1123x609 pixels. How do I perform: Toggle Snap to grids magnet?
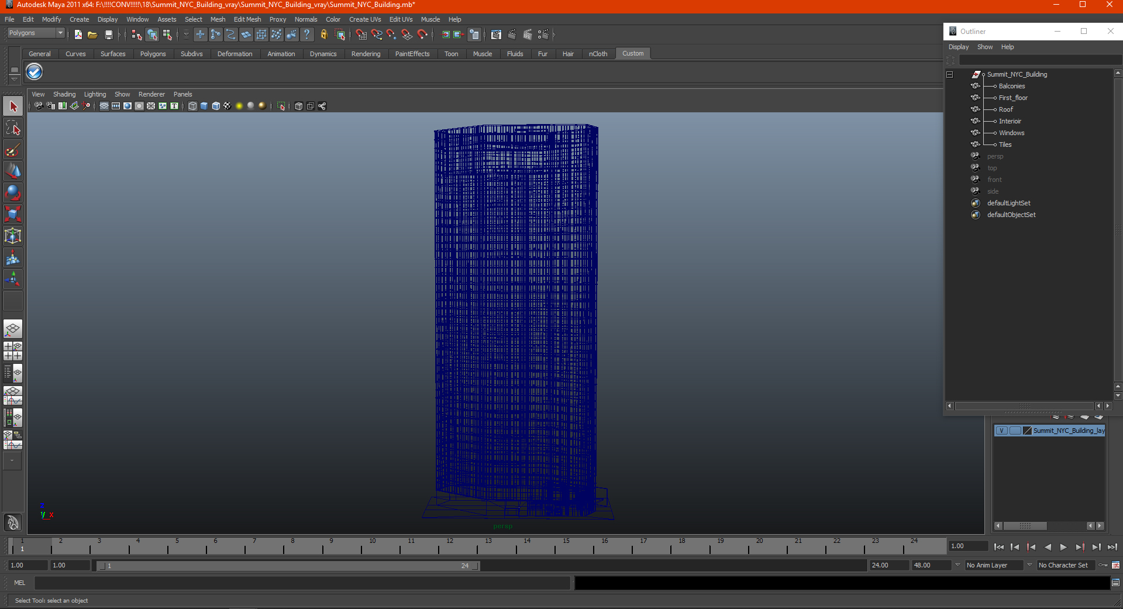pyautogui.click(x=361, y=35)
